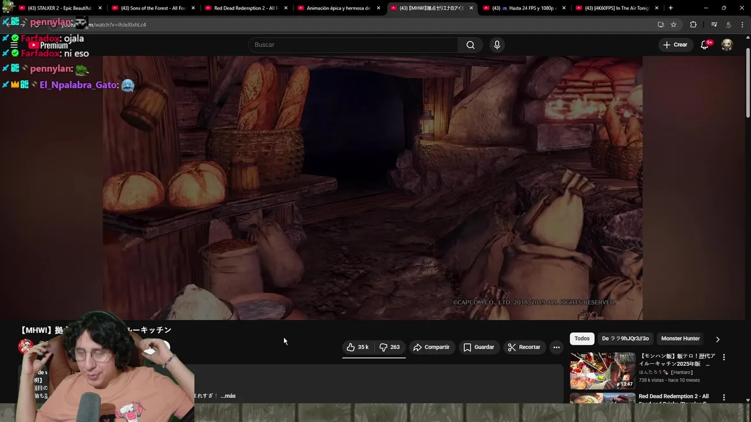Open options for モンハン飯 video

pyautogui.click(x=723, y=357)
